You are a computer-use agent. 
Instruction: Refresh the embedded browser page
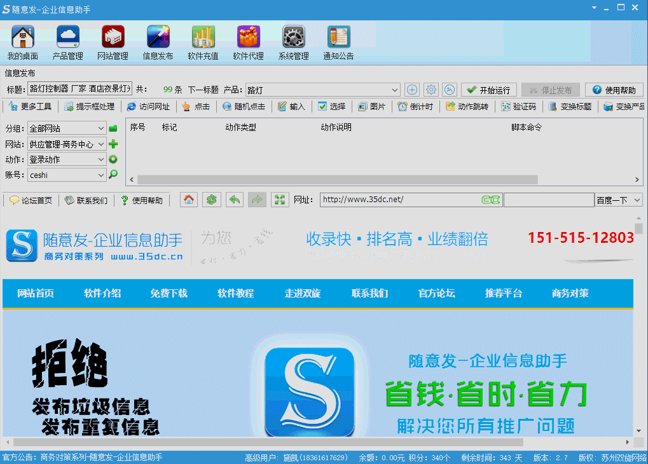pyautogui.click(x=212, y=200)
